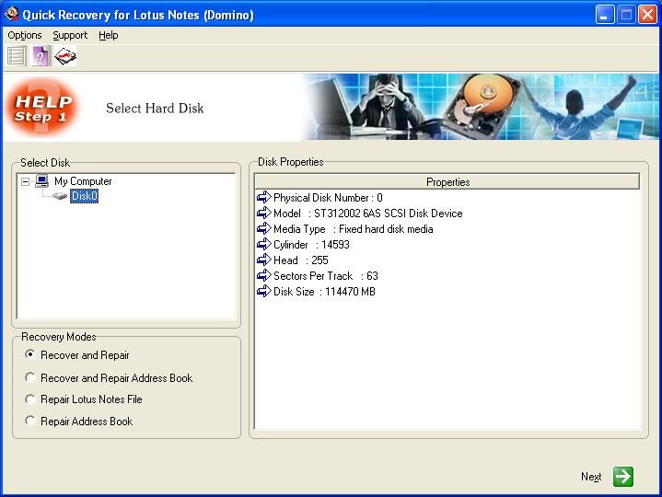This screenshot has height=497, width=662.
Task: Click arrow icon beside Physical Disk Number
Action: coord(264,197)
